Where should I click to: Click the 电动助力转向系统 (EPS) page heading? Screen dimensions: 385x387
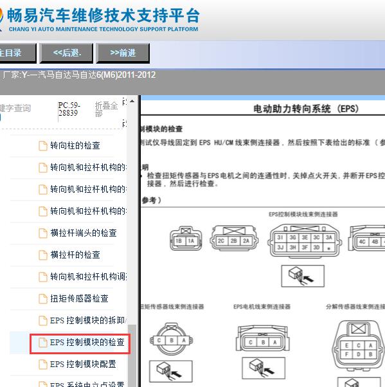pyautogui.click(x=306, y=109)
